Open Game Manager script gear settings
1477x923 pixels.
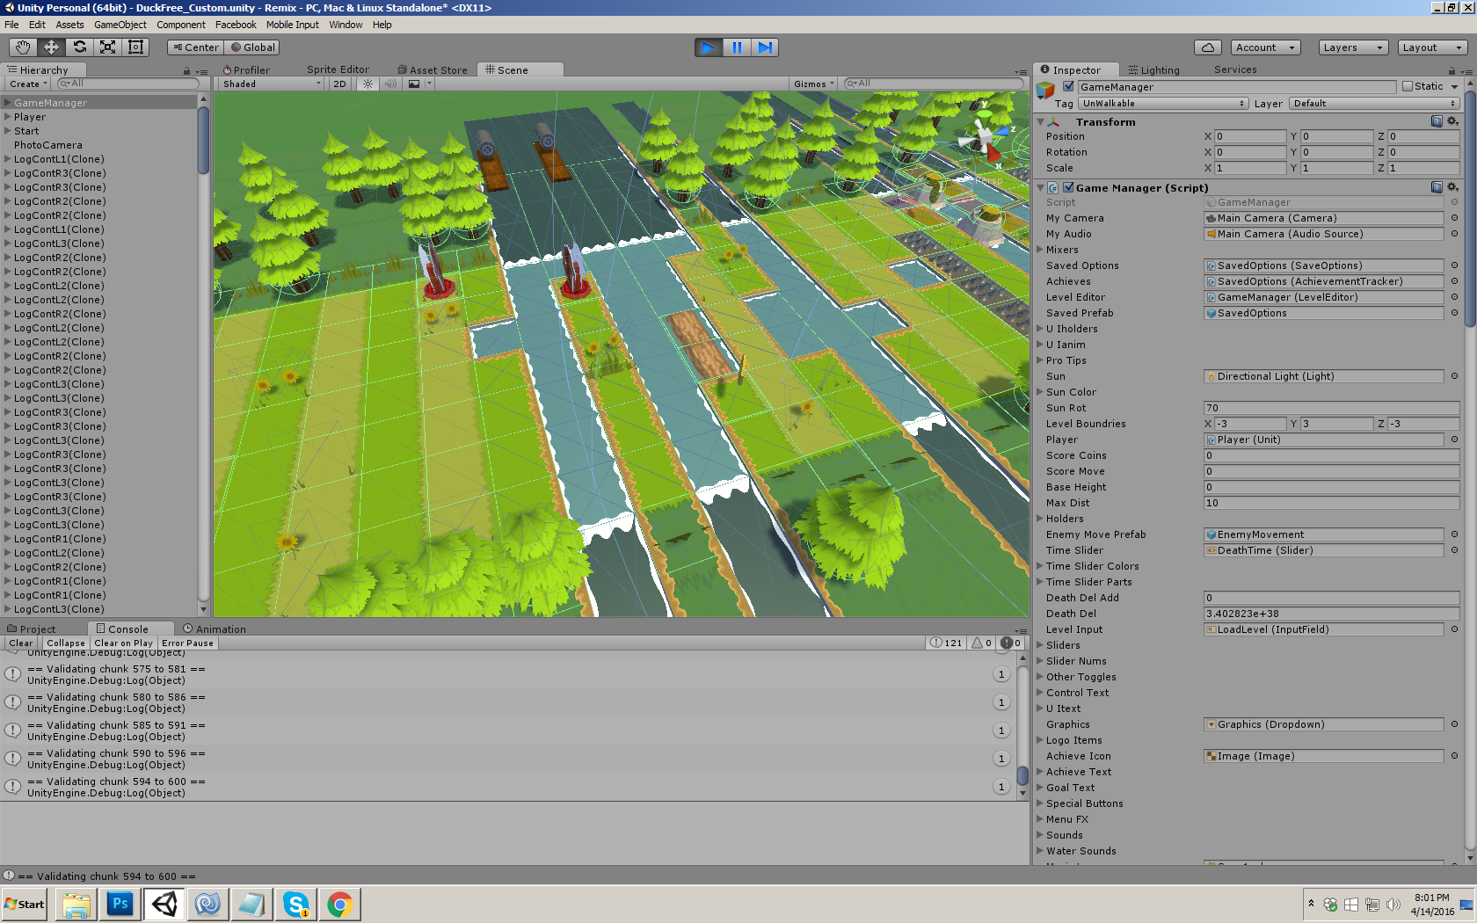point(1452,187)
